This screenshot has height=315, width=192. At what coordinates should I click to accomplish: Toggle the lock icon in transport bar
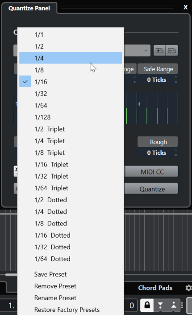[x=147, y=305]
